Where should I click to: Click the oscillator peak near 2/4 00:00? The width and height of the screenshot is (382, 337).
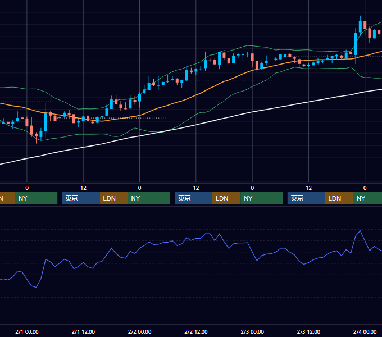pyautogui.click(x=360, y=231)
